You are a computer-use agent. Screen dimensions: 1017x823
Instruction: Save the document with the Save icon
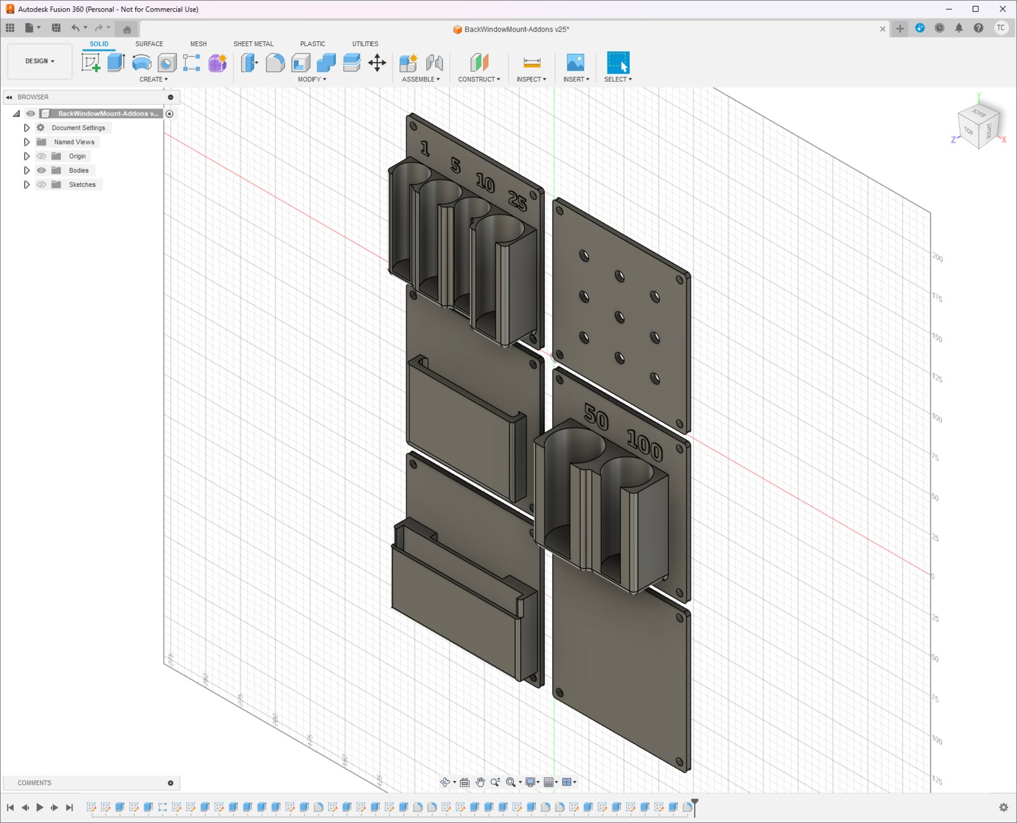pyautogui.click(x=56, y=28)
